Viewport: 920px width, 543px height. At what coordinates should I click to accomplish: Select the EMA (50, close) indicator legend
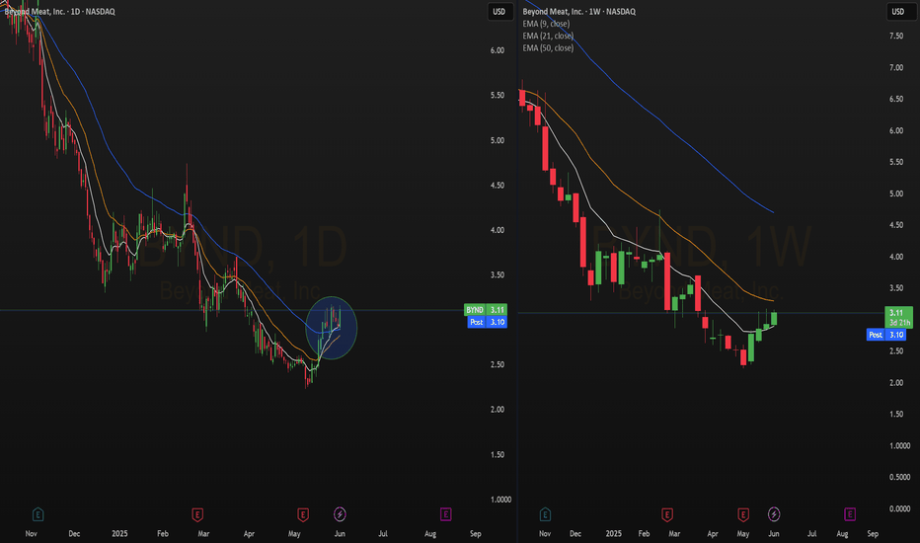[x=548, y=48]
